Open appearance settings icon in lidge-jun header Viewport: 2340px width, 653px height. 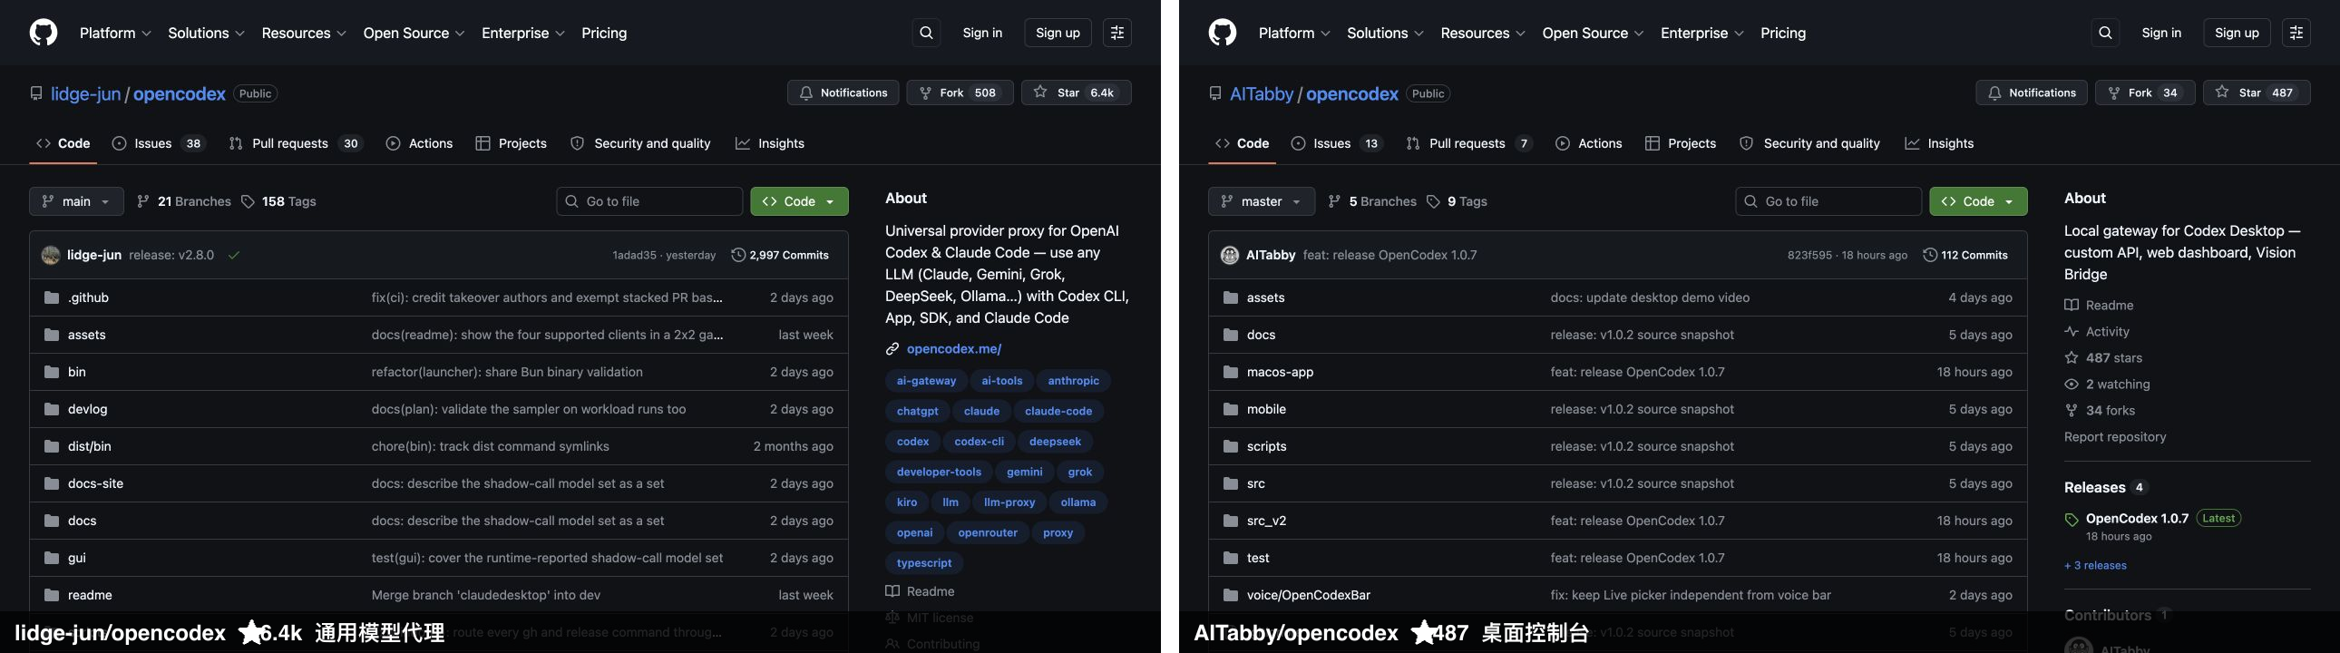(1116, 33)
